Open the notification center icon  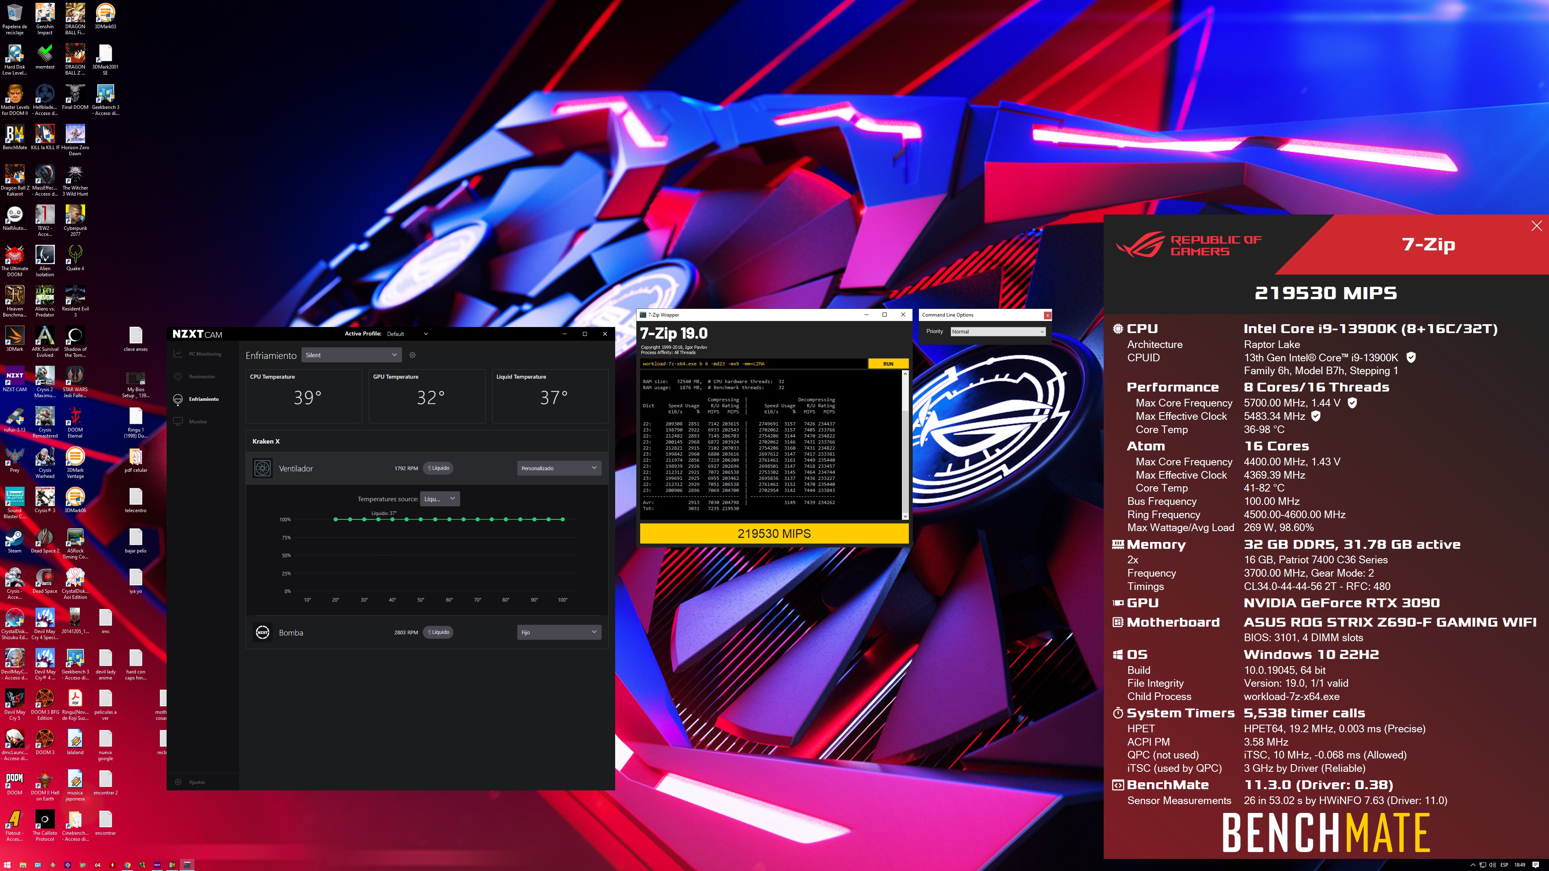[1536, 865]
